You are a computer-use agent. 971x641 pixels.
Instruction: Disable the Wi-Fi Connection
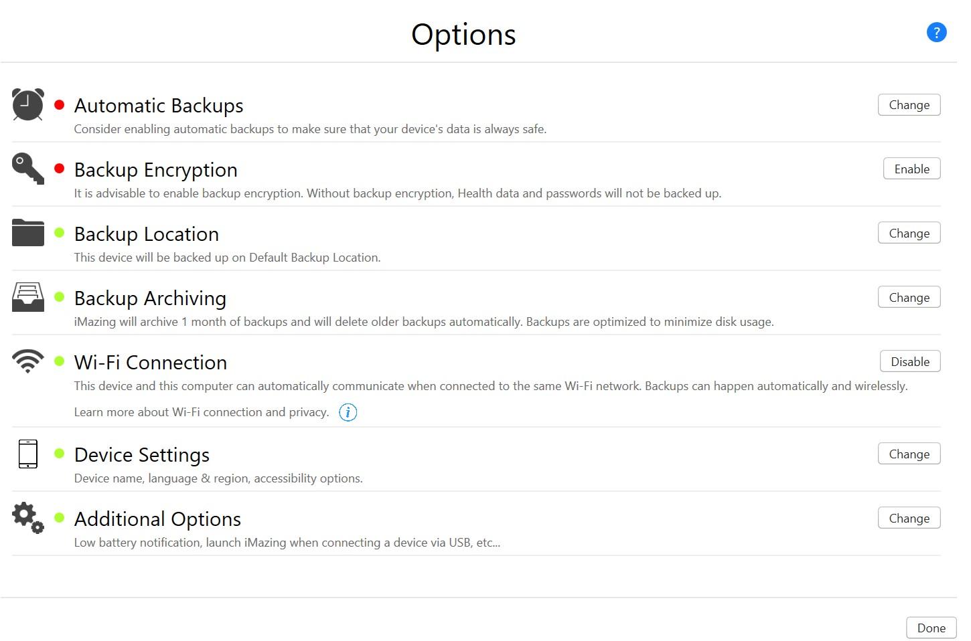click(909, 362)
